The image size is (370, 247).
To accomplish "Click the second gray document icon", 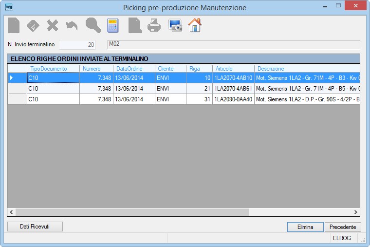I will click(x=135, y=25).
